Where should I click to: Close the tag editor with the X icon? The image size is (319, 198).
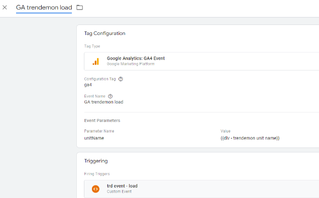[x=5, y=7]
